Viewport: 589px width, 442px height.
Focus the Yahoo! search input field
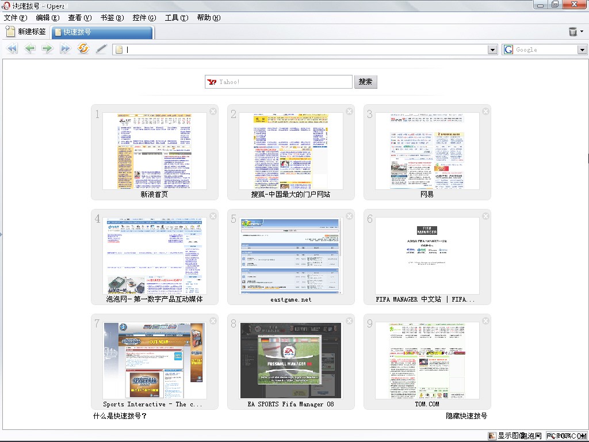pos(278,82)
